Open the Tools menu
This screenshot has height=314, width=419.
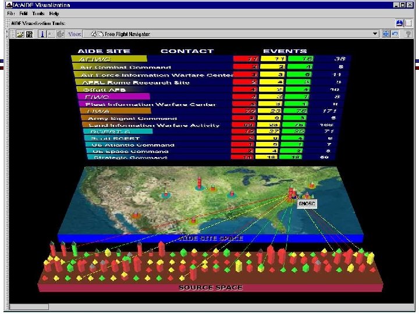(38, 13)
